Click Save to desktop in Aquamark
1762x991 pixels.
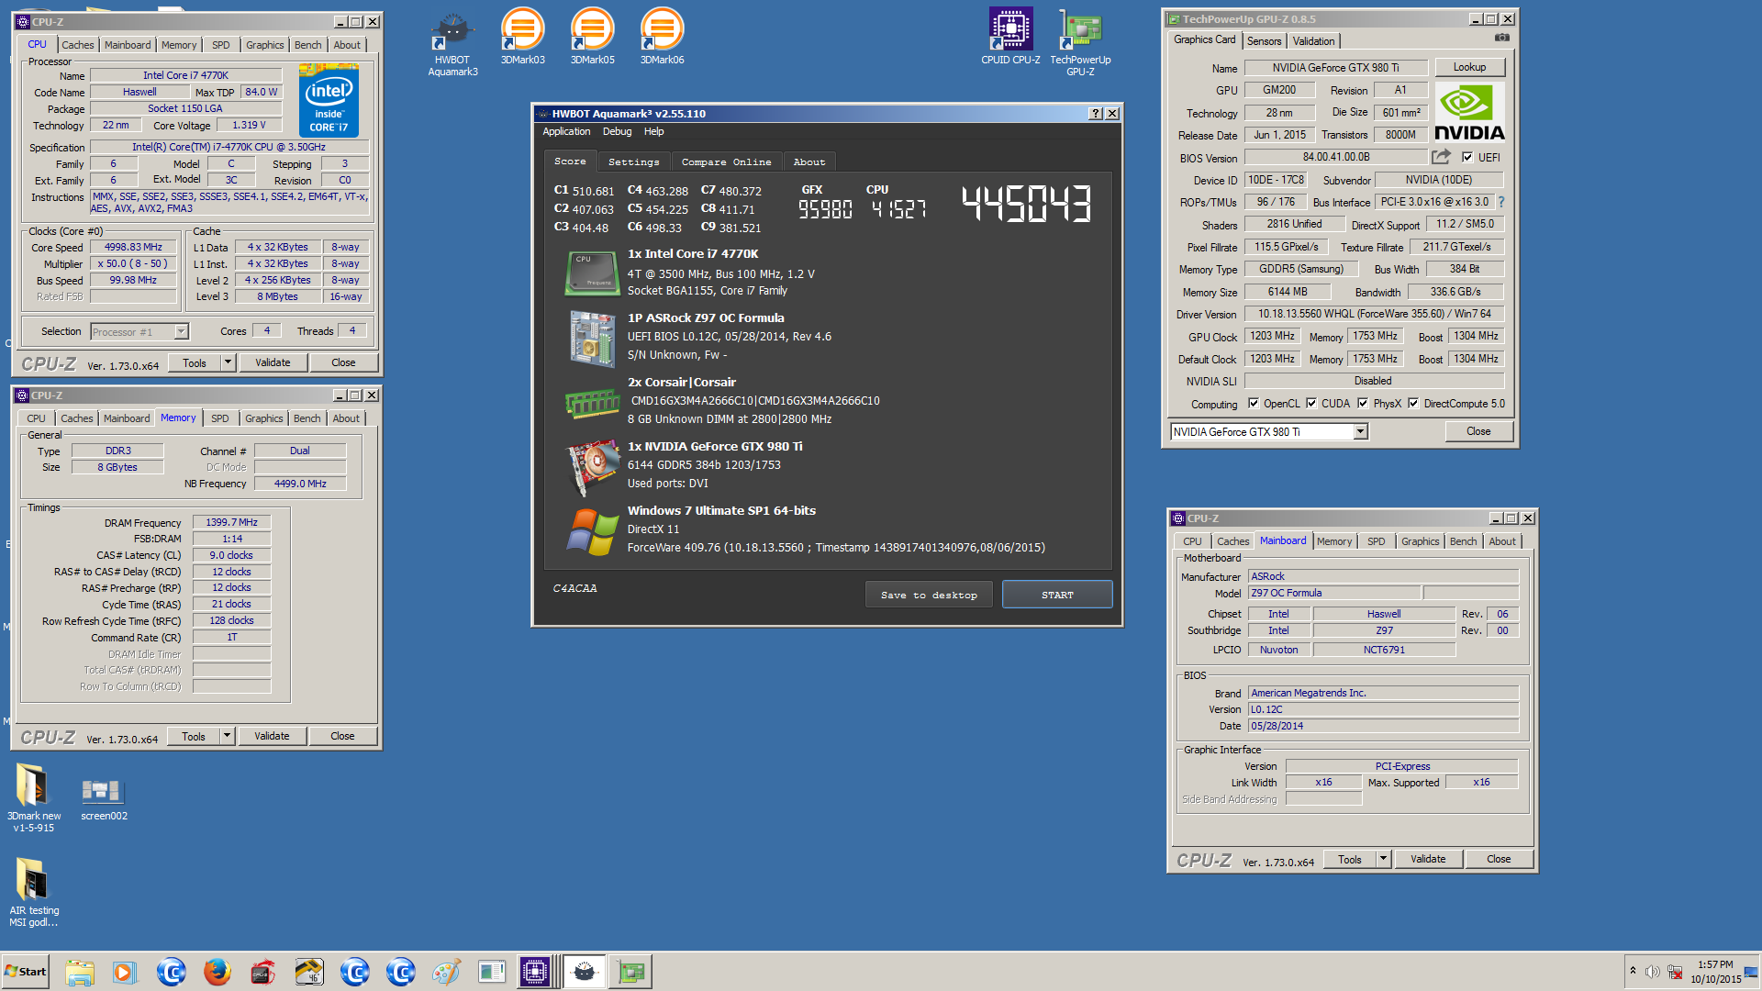click(x=929, y=595)
